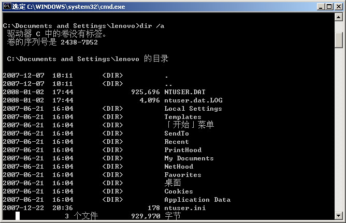The width and height of the screenshot is (346, 223).
Task: Click the 「开始」菜单 directory entry
Action: [x=189, y=125]
